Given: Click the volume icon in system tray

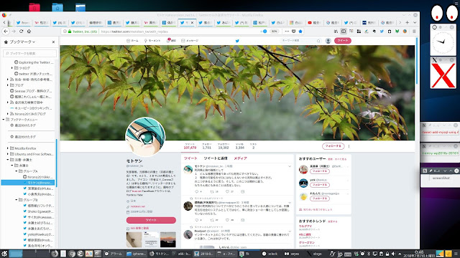Looking at the screenshot, I should pyautogui.click(x=393, y=254).
